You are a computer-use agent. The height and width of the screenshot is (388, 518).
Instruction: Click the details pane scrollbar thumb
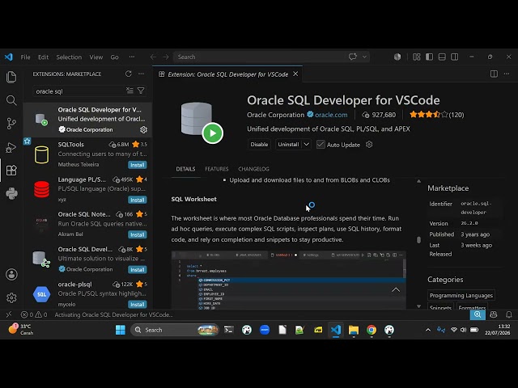tap(418, 240)
